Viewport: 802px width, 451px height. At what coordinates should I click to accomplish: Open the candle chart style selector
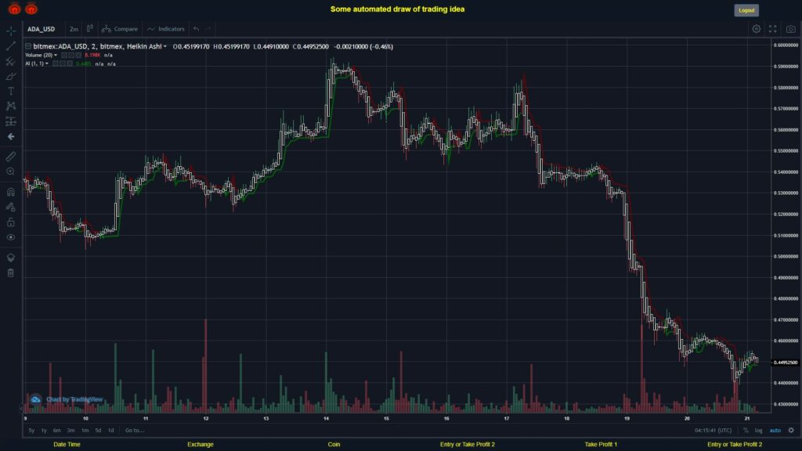point(90,29)
